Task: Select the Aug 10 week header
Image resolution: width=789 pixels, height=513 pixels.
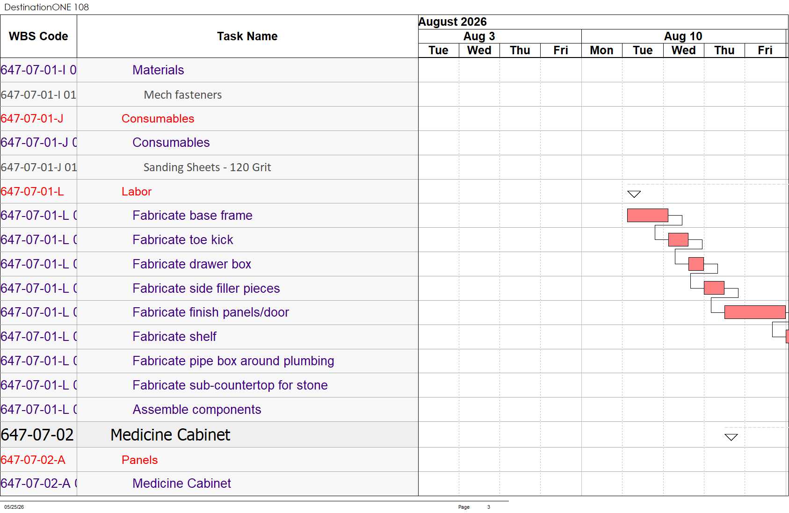Action: 683,36
